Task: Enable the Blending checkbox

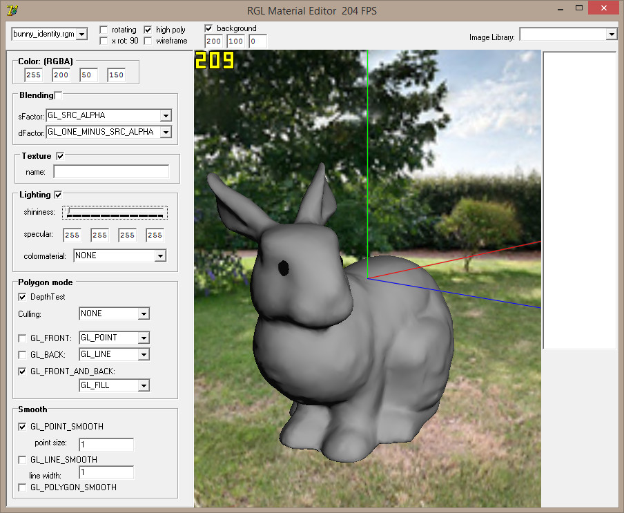Action: pyautogui.click(x=58, y=95)
